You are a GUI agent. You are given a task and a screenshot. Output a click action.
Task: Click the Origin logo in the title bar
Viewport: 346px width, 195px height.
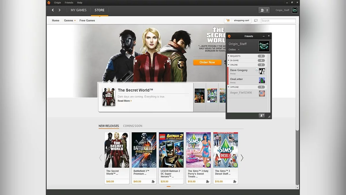point(49,3)
